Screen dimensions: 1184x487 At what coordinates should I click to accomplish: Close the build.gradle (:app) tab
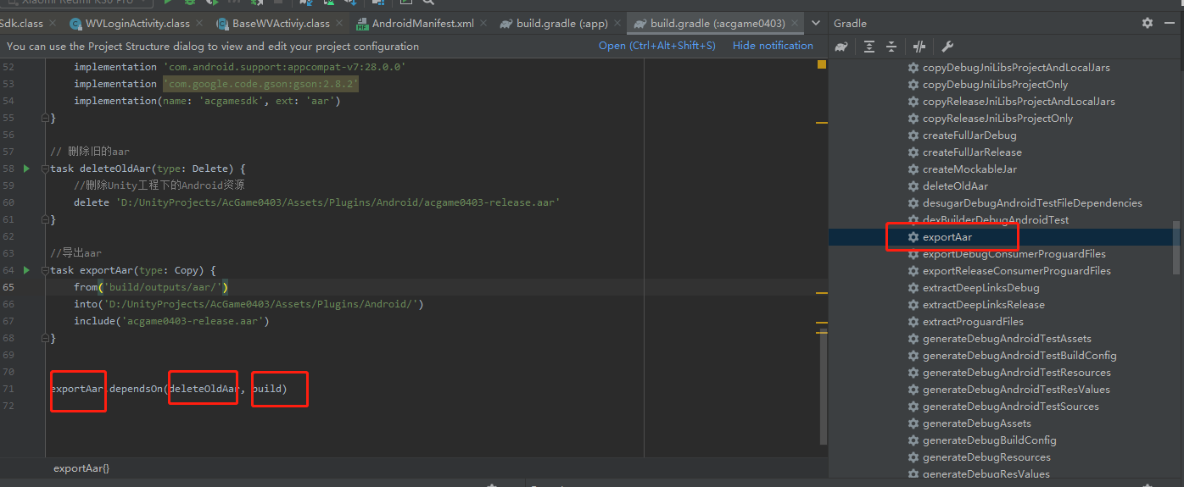click(617, 24)
